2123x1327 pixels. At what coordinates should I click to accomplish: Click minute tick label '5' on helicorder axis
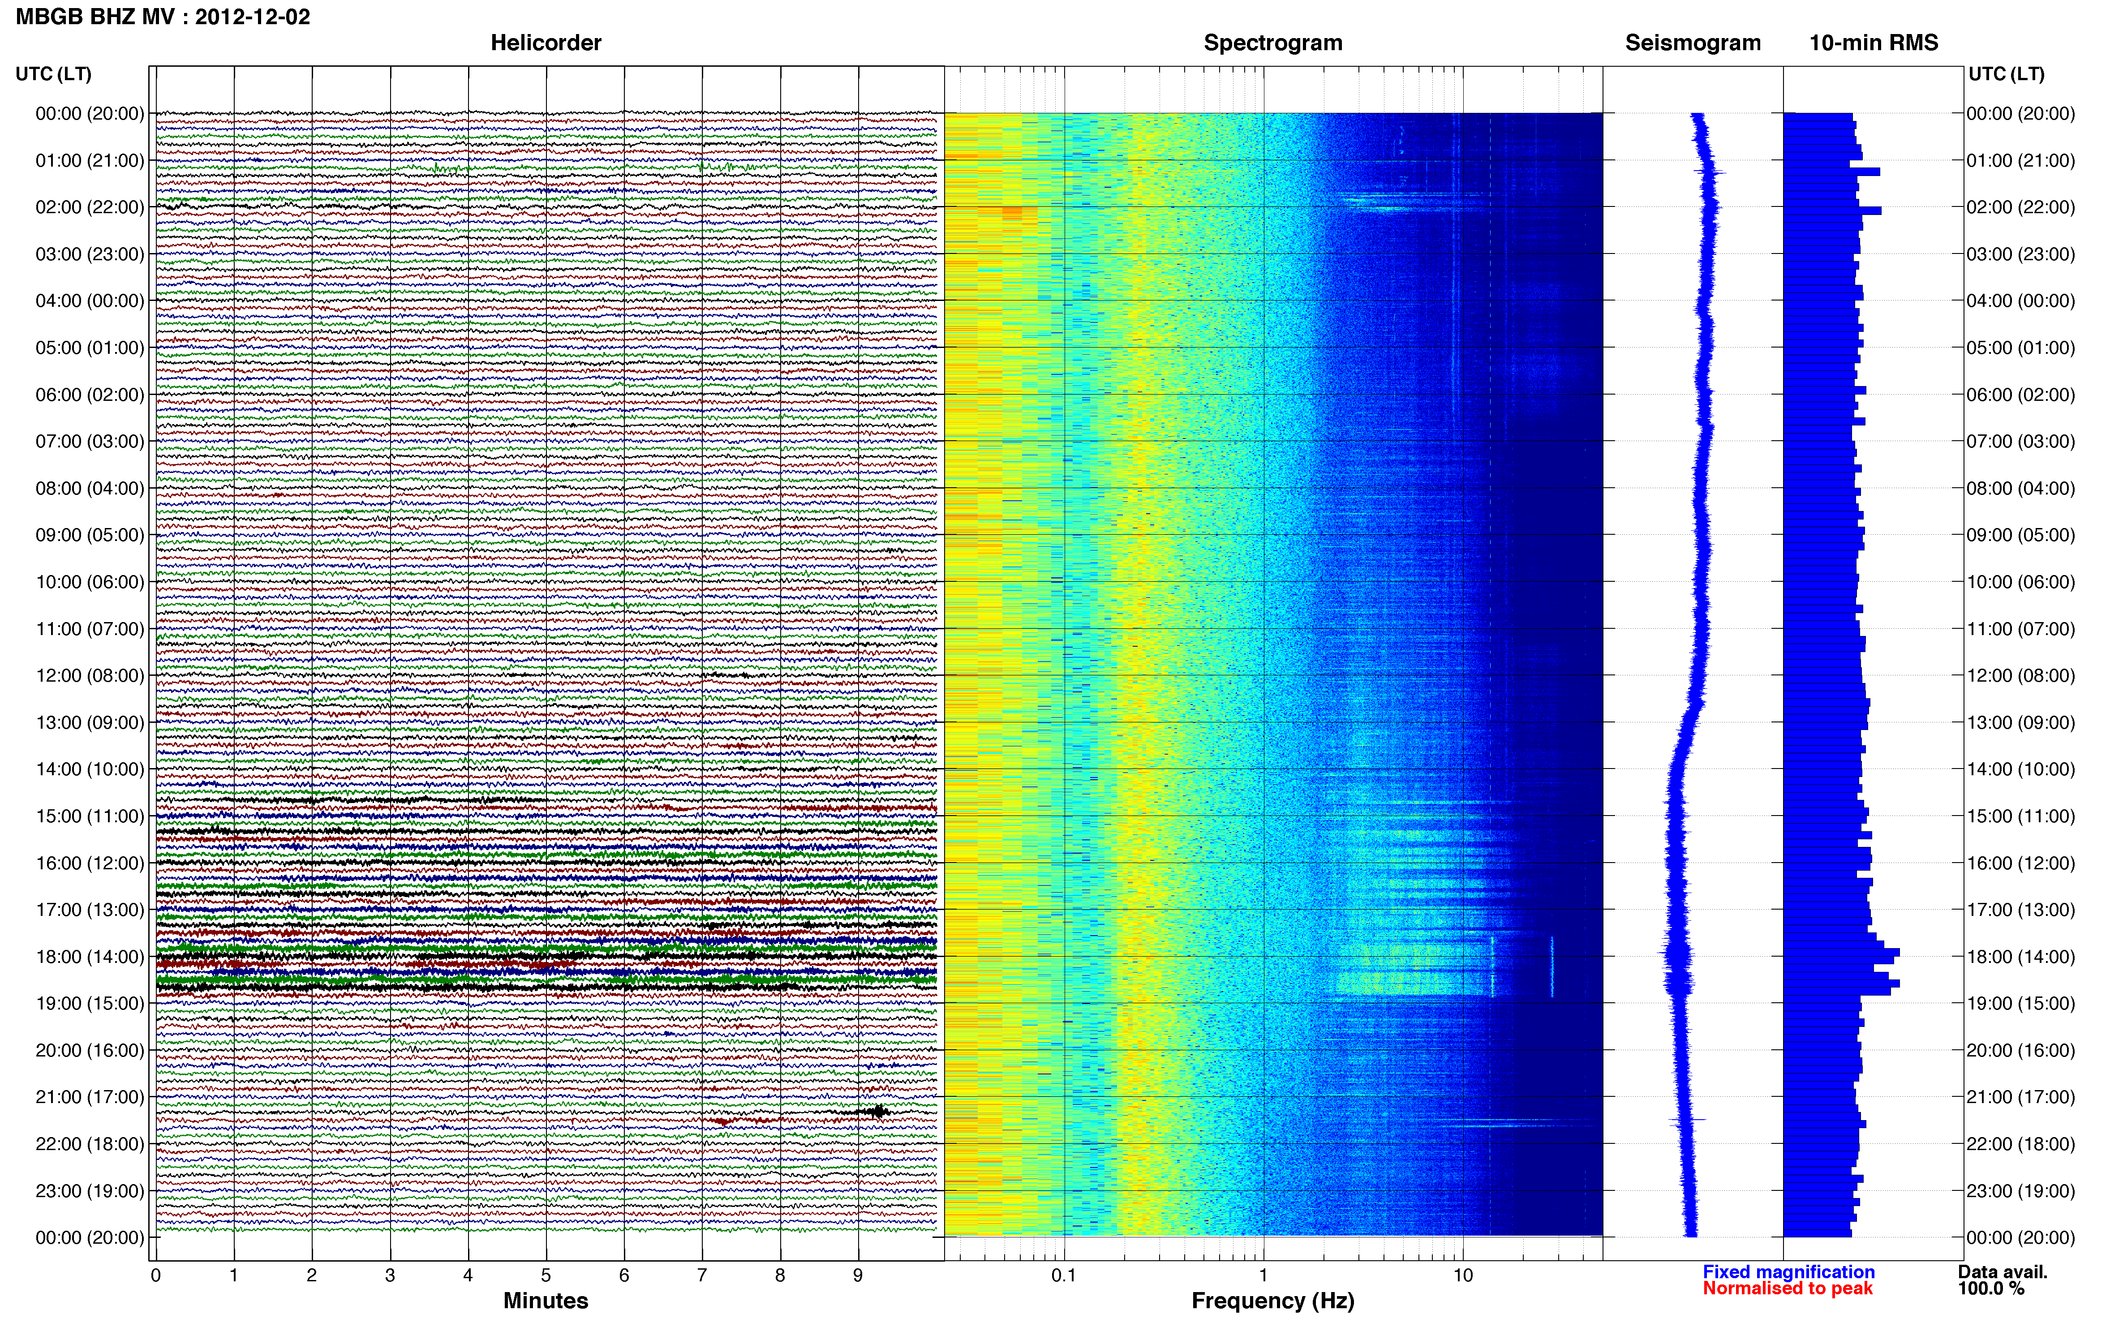(546, 1276)
